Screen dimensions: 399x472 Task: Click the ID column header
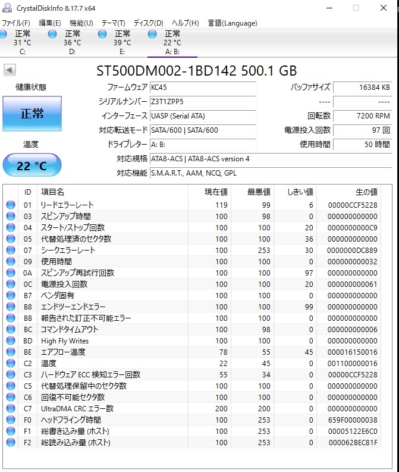click(28, 192)
